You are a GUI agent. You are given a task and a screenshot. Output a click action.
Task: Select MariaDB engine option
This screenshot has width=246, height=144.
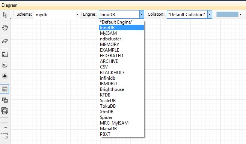coord(122,129)
